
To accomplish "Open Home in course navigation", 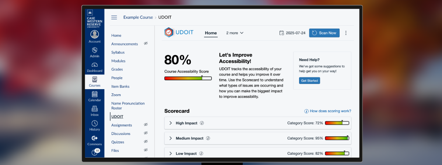I will (116, 36).
